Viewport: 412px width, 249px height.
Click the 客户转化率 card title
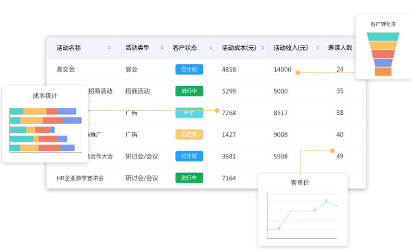pos(383,24)
